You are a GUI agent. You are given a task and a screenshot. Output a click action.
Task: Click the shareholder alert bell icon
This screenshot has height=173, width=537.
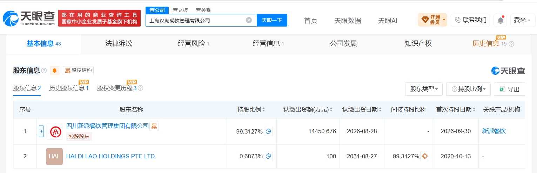(x=54, y=71)
